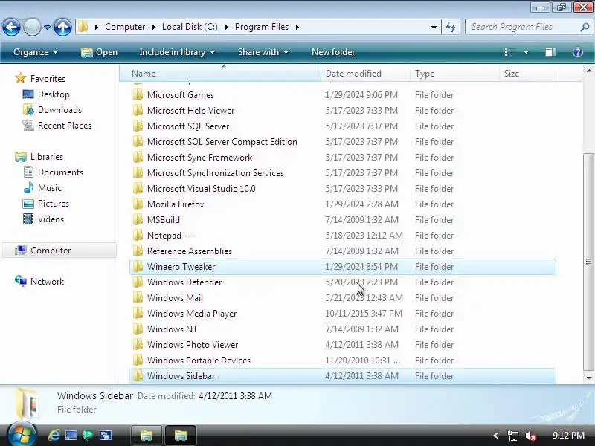The height and width of the screenshot is (446, 595).
Task: Open the view options dropdown arrow
Action: click(526, 52)
